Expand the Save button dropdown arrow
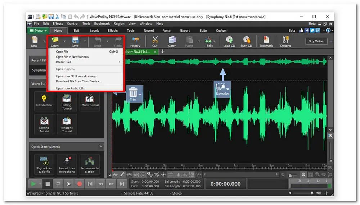This screenshot has width=360, height=205. [85, 41]
